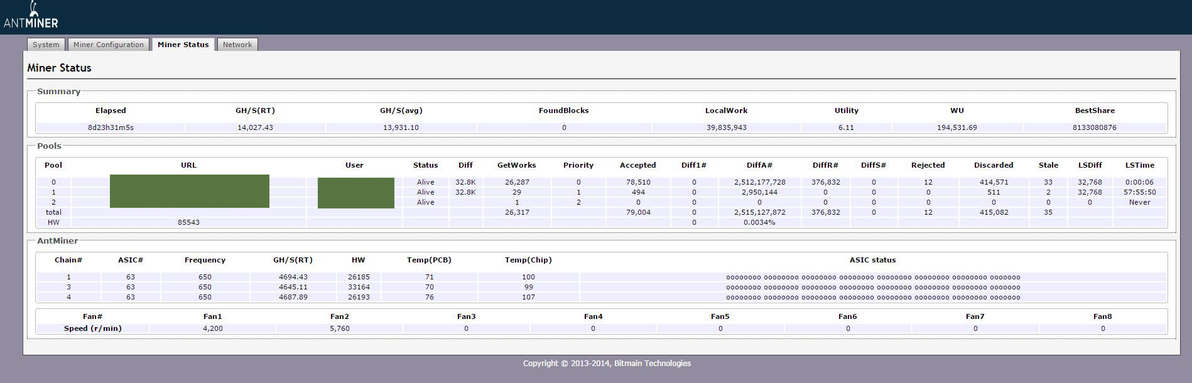Click the Accepted value 78,510
1192x383 pixels.
point(637,182)
